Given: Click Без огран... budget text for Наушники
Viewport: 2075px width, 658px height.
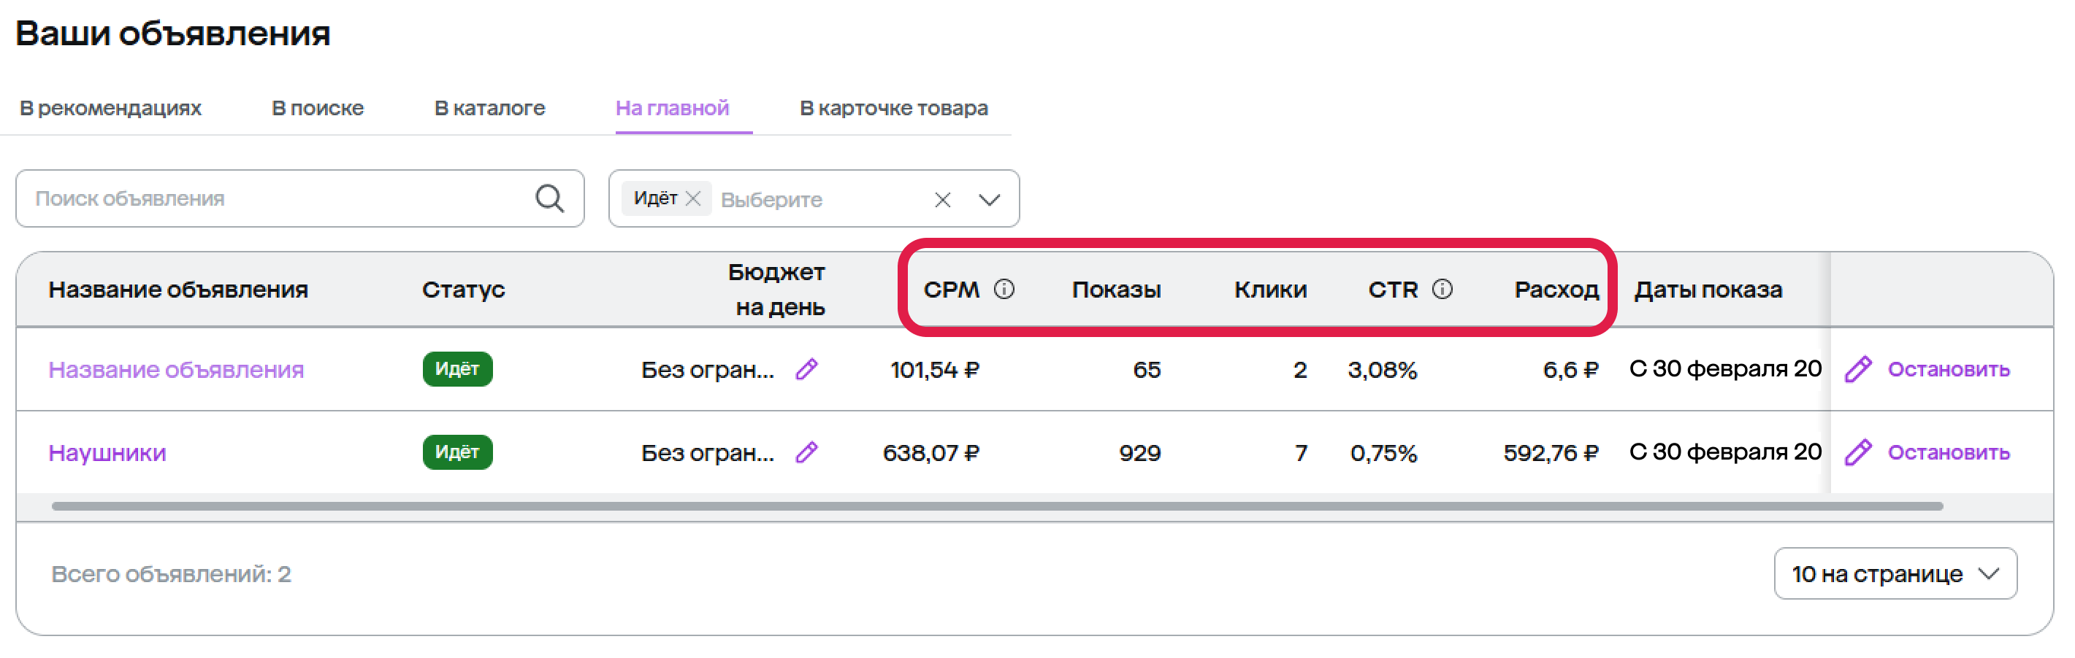Looking at the screenshot, I should tap(707, 452).
